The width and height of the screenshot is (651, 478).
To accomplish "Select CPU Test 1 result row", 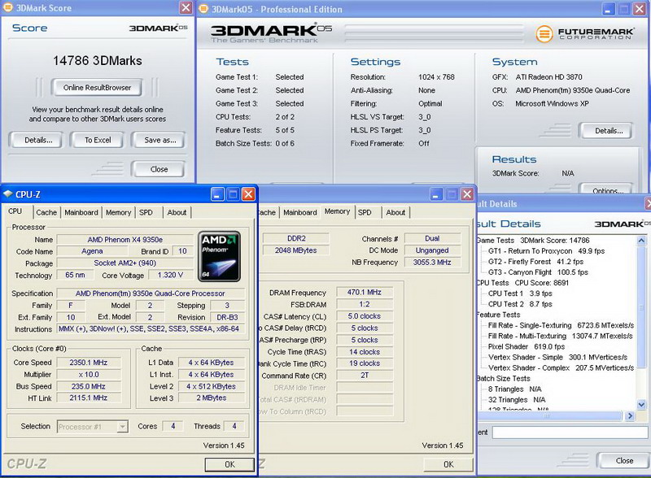I will tap(520, 293).
